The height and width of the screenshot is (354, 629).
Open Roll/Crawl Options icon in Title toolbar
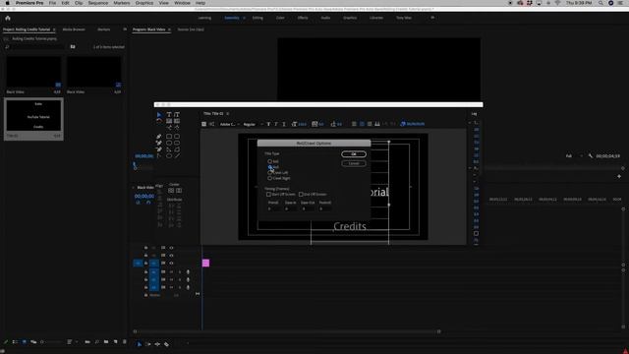tap(211, 124)
